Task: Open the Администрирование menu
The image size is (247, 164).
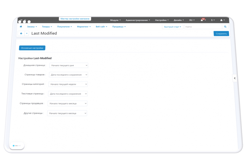Action: [138, 20]
